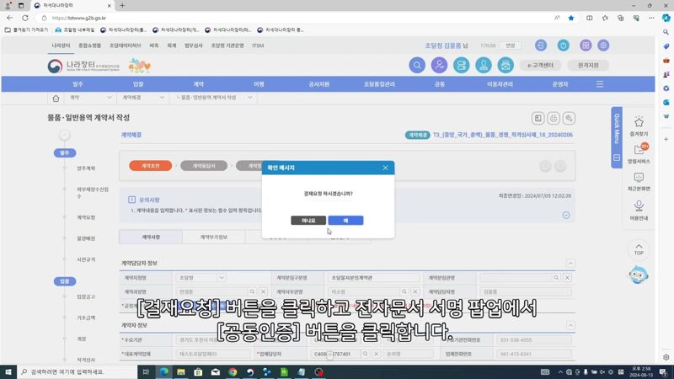Click the blue stamp icon in header

coord(484,66)
